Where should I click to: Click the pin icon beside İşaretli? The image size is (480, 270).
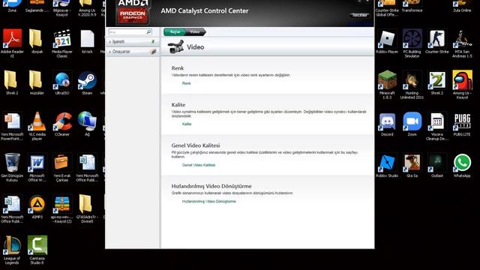click(153, 42)
